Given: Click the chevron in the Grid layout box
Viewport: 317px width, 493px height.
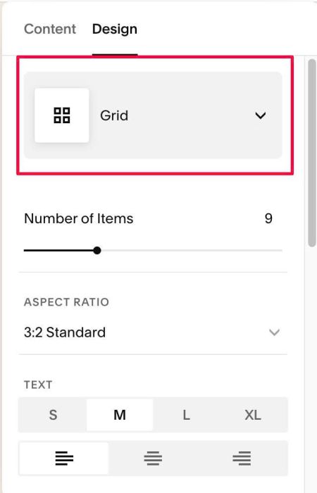Looking at the screenshot, I should pos(261,116).
